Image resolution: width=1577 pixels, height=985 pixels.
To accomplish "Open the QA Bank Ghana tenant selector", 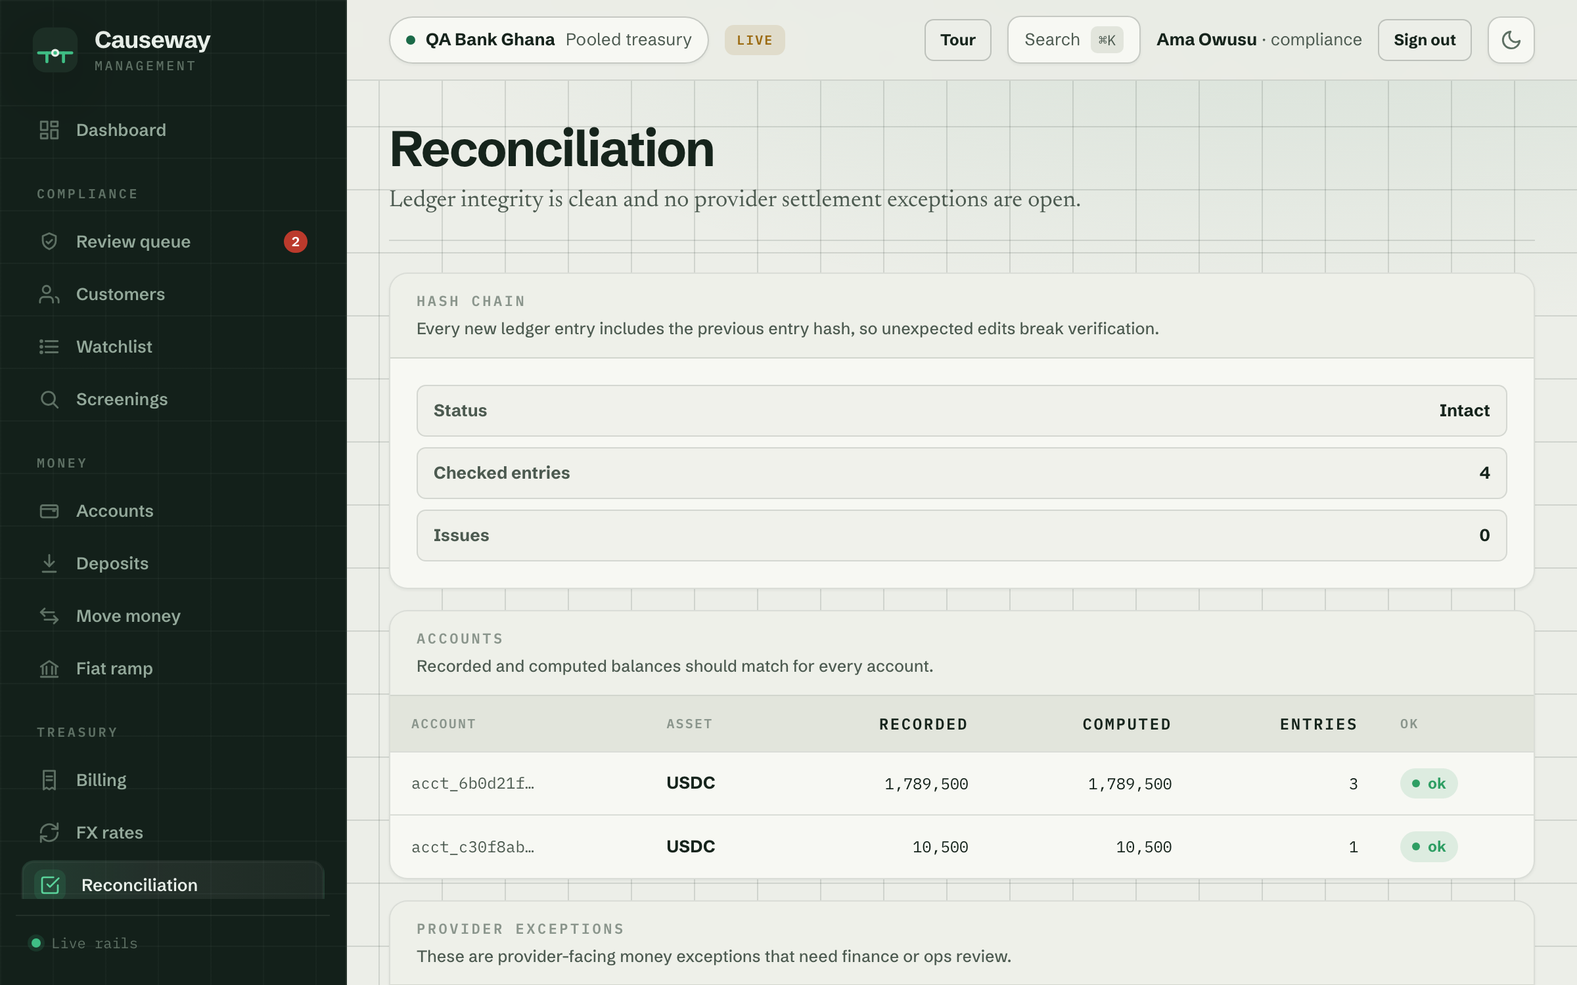I will (x=549, y=40).
